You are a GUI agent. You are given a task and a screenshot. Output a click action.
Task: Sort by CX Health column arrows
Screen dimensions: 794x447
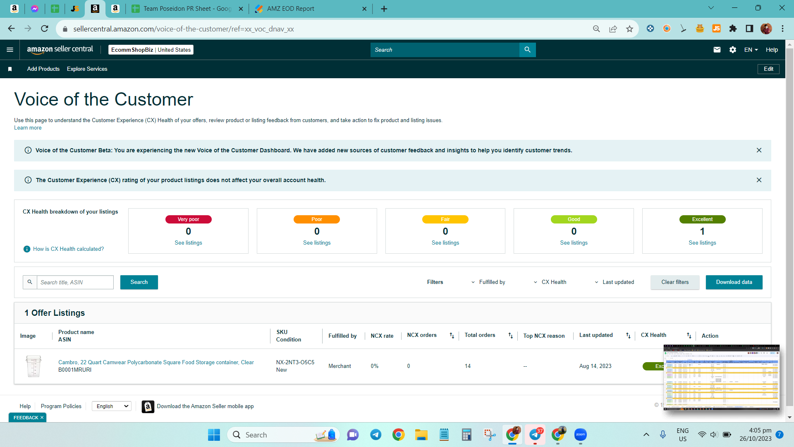[689, 336]
